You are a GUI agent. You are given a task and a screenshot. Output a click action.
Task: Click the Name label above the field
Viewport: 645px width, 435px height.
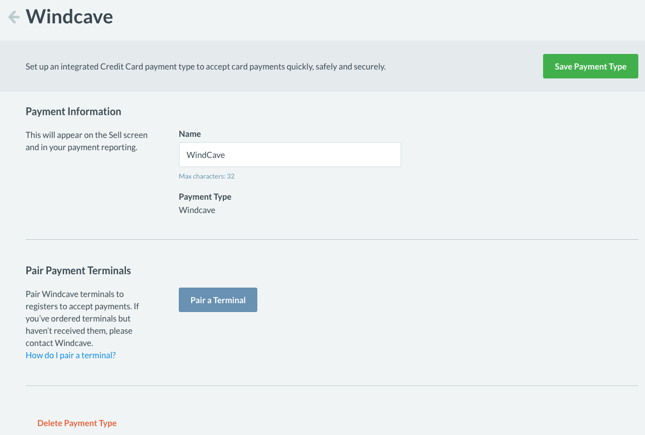(x=190, y=134)
